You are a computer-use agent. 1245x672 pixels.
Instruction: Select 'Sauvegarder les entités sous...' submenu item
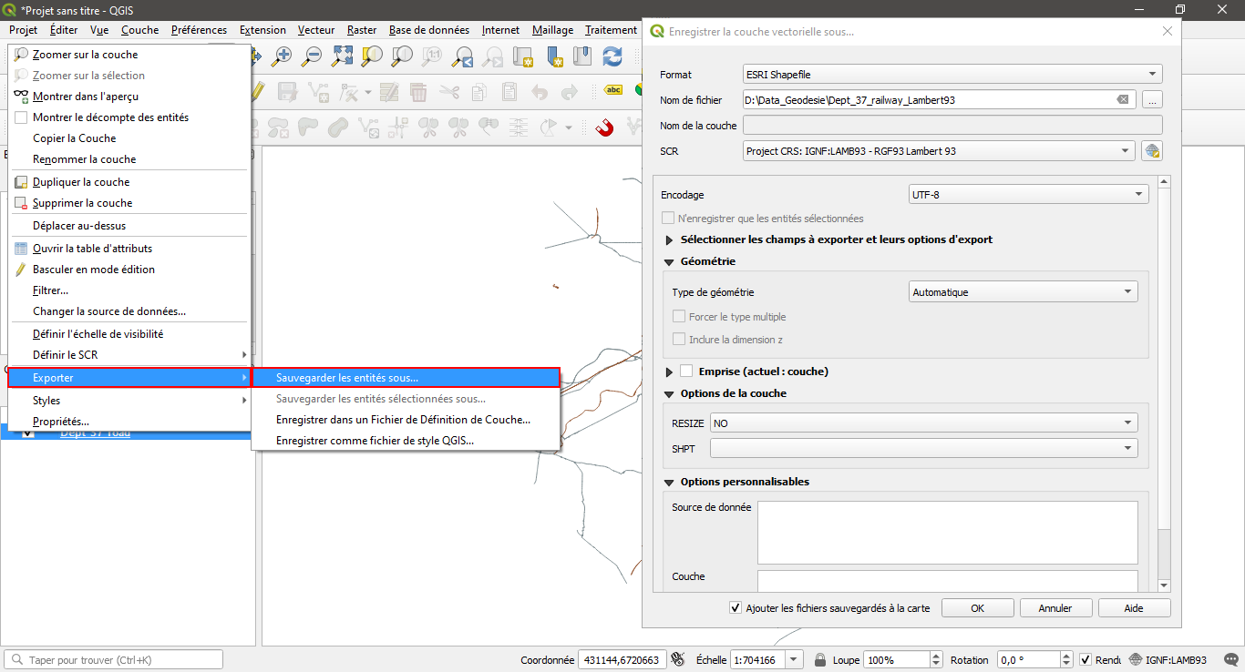click(406, 378)
